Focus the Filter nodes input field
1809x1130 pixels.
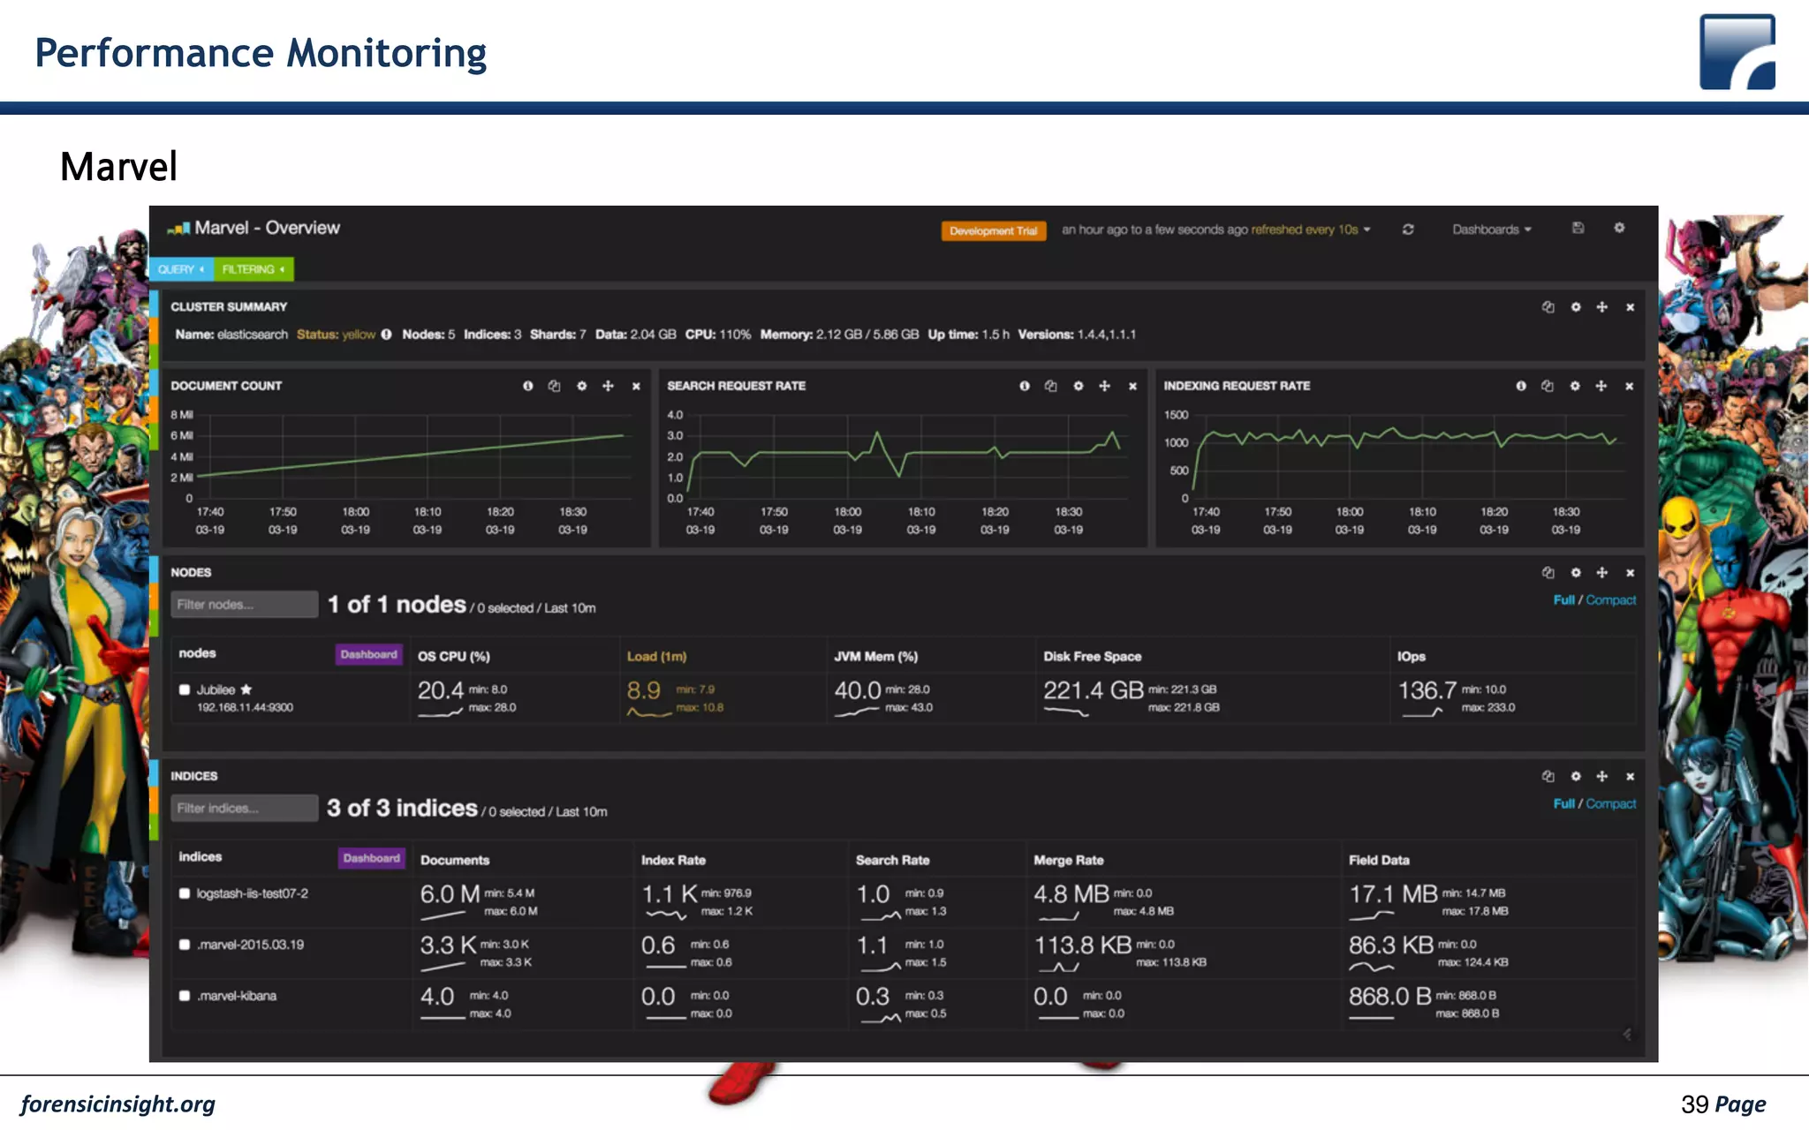click(244, 605)
